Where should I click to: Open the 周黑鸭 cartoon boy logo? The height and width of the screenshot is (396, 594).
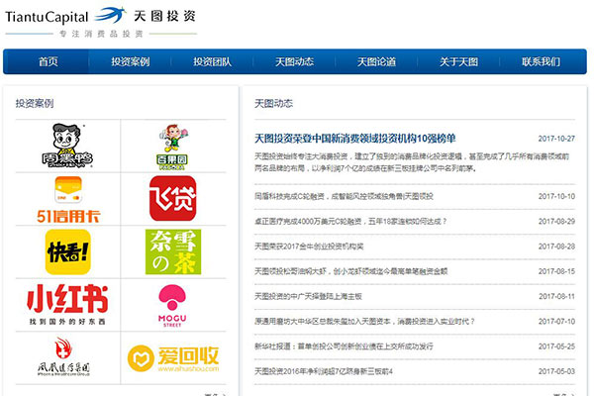67,146
